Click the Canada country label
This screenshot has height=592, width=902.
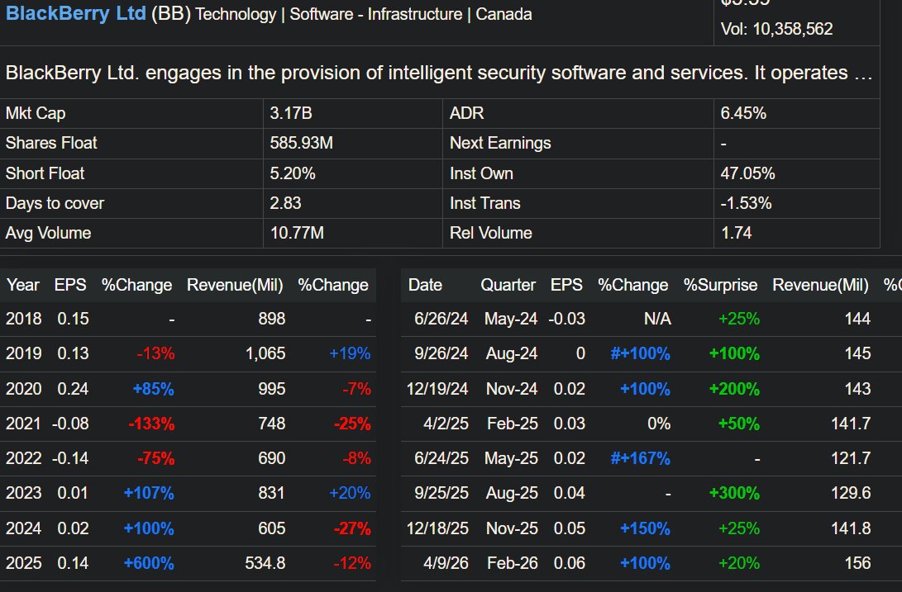click(x=503, y=14)
